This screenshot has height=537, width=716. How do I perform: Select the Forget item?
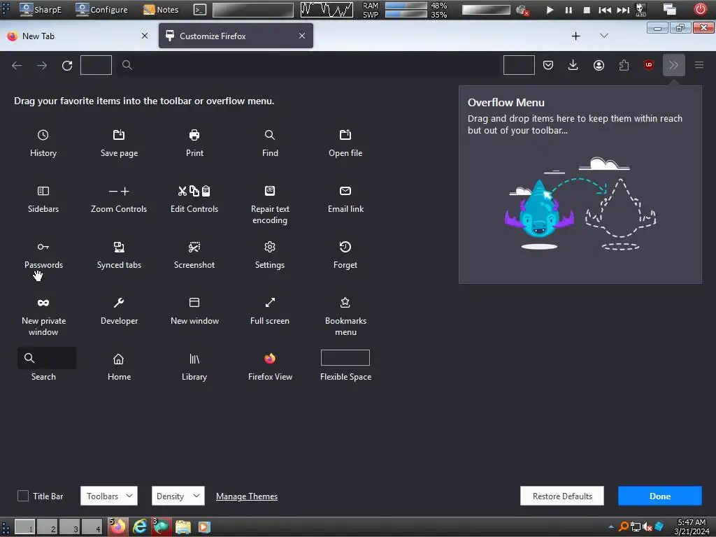(x=345, y=255)
